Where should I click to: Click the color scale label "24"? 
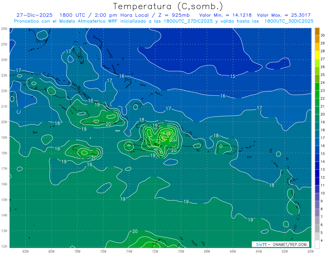(x=323, y=83)
